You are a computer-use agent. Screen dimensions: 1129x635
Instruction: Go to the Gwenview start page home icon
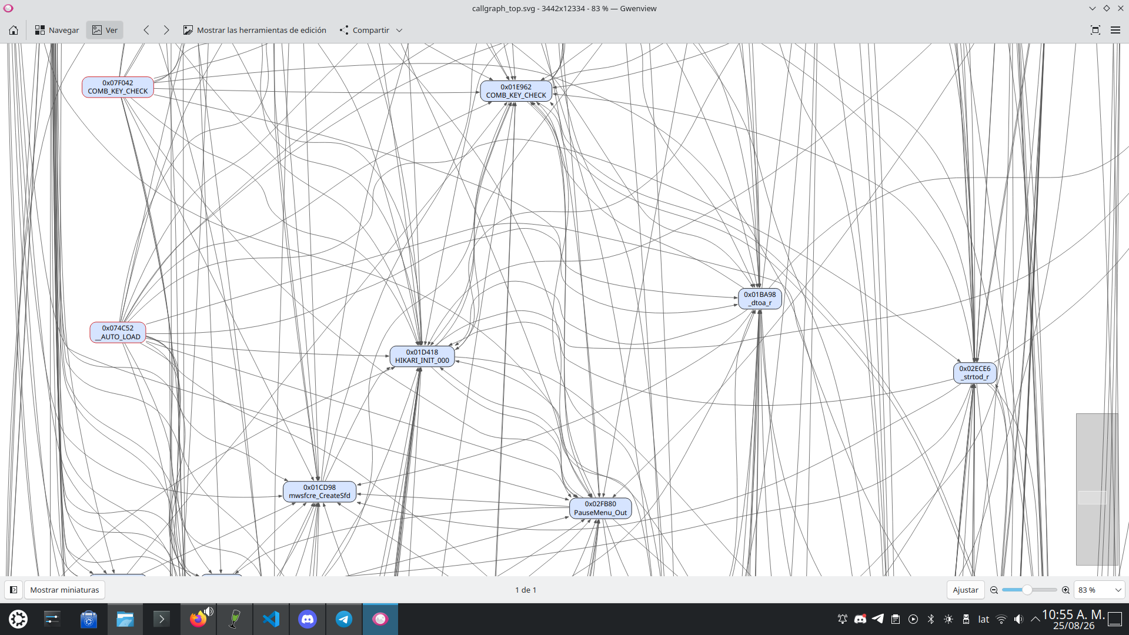(x=14, y=30)
